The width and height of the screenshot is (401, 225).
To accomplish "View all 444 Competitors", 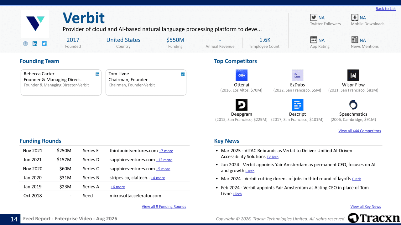I will pos(360,131).
